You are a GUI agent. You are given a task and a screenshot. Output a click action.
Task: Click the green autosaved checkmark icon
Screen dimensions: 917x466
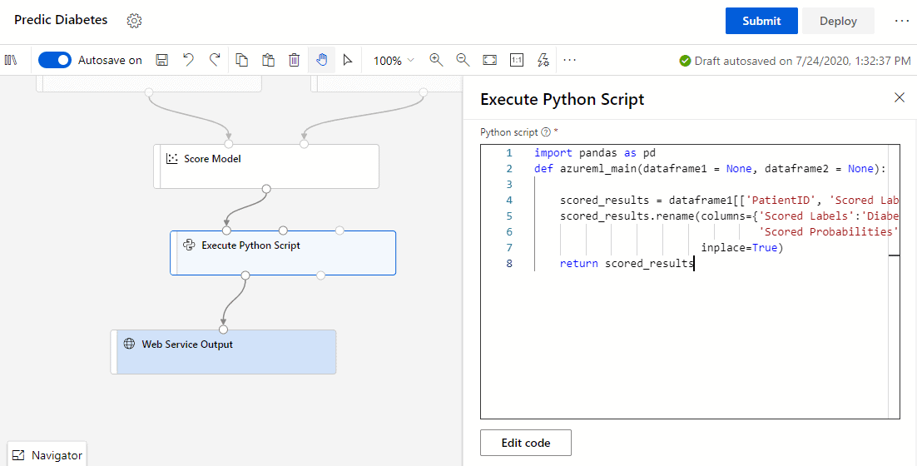[685, 60]
